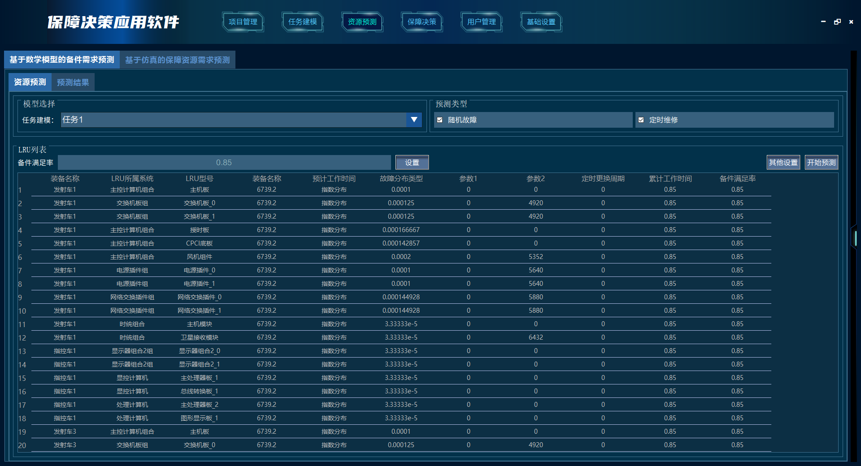The width and height of the screenshot is (861, 466).
Task: Expand the 任务建模 dropdown arrow
Action: point(414,120)
